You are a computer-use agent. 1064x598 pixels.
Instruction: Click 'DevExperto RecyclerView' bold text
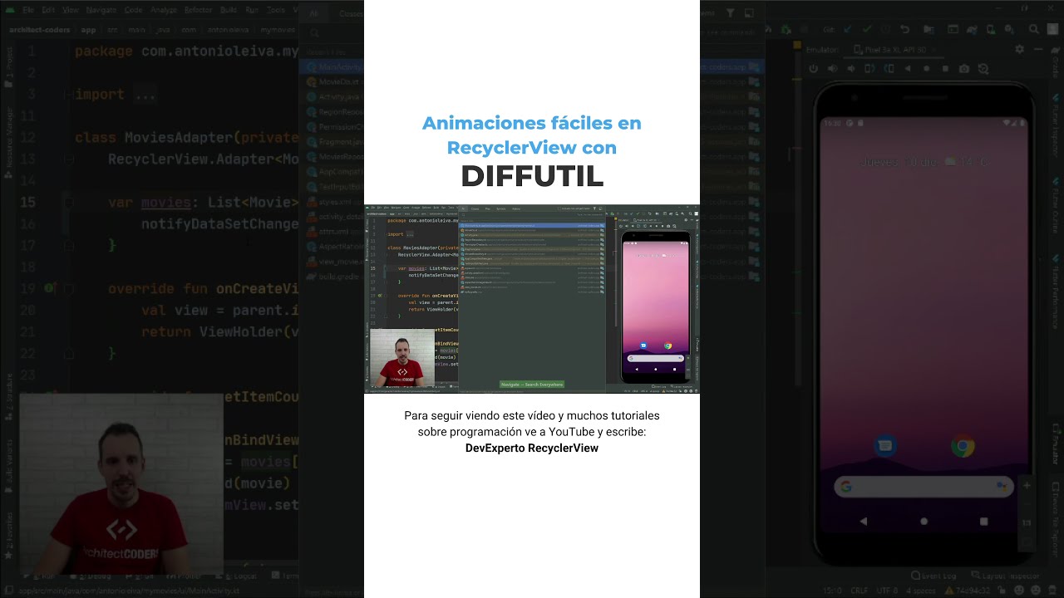pos(532,448)
